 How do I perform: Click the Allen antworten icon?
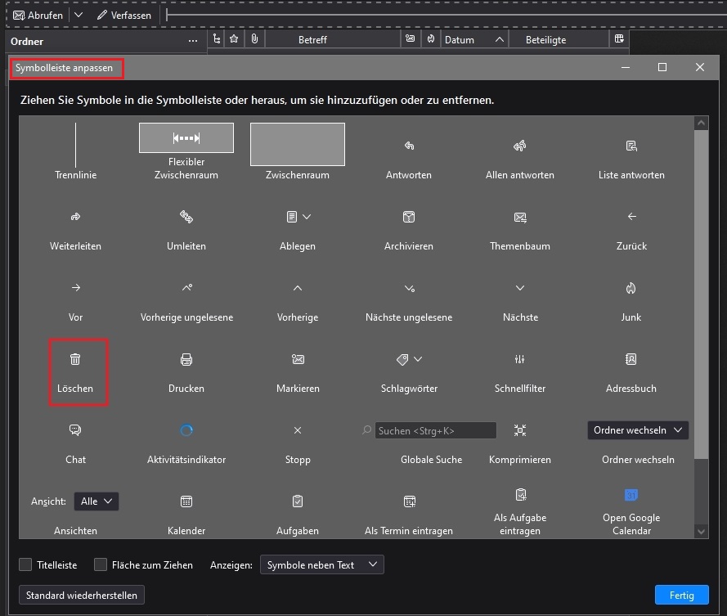520,146
